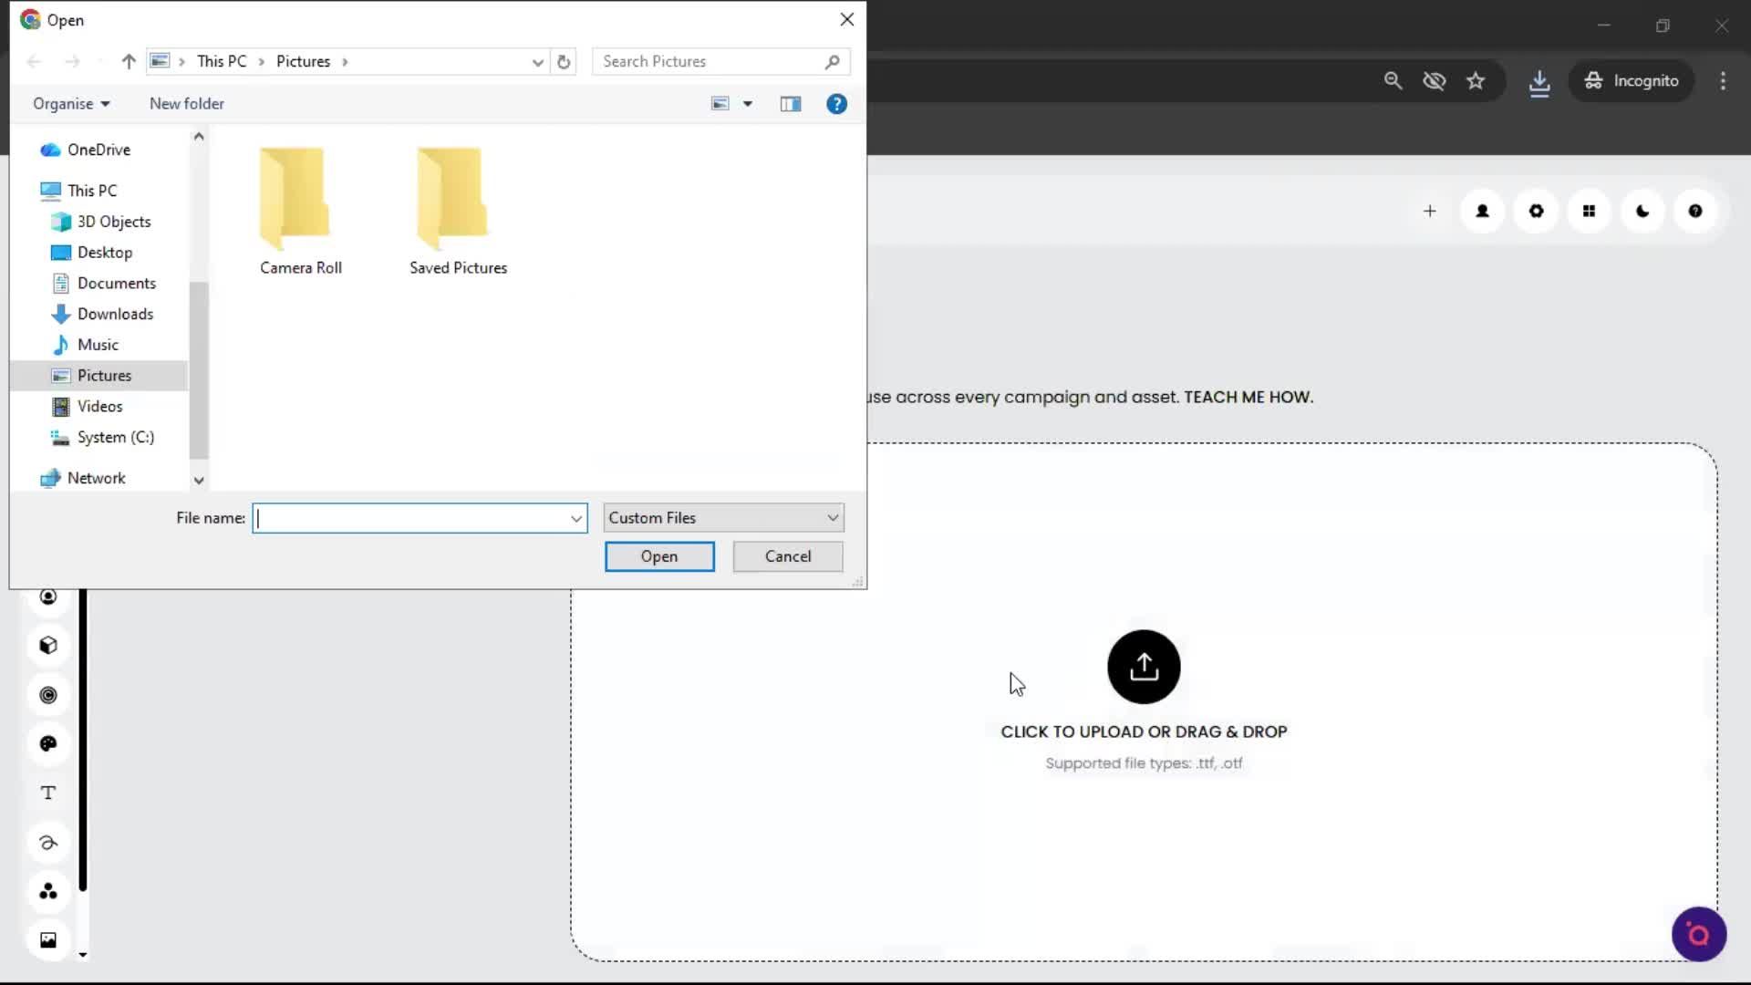This screenshot has height=985, width=1751.
Task: Select Pictures in the navigation pane
Action: 102,375
